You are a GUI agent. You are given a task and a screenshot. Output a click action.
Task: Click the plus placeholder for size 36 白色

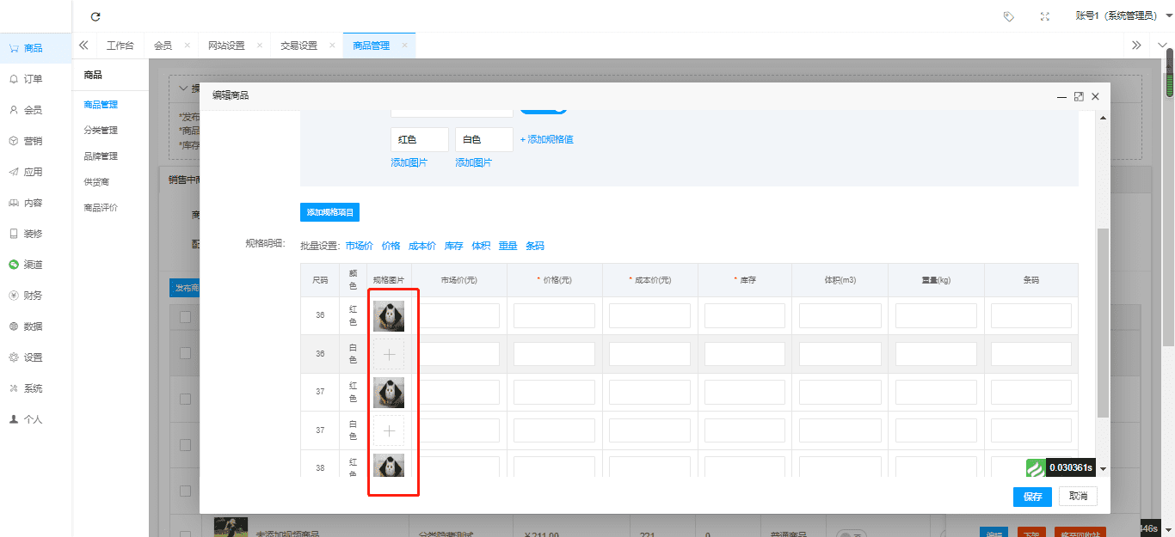[388, 354]
